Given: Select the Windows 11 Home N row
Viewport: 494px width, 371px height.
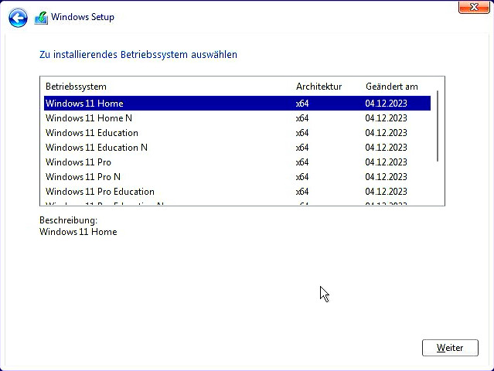Looking at the screenshot, I should point(237,118).
